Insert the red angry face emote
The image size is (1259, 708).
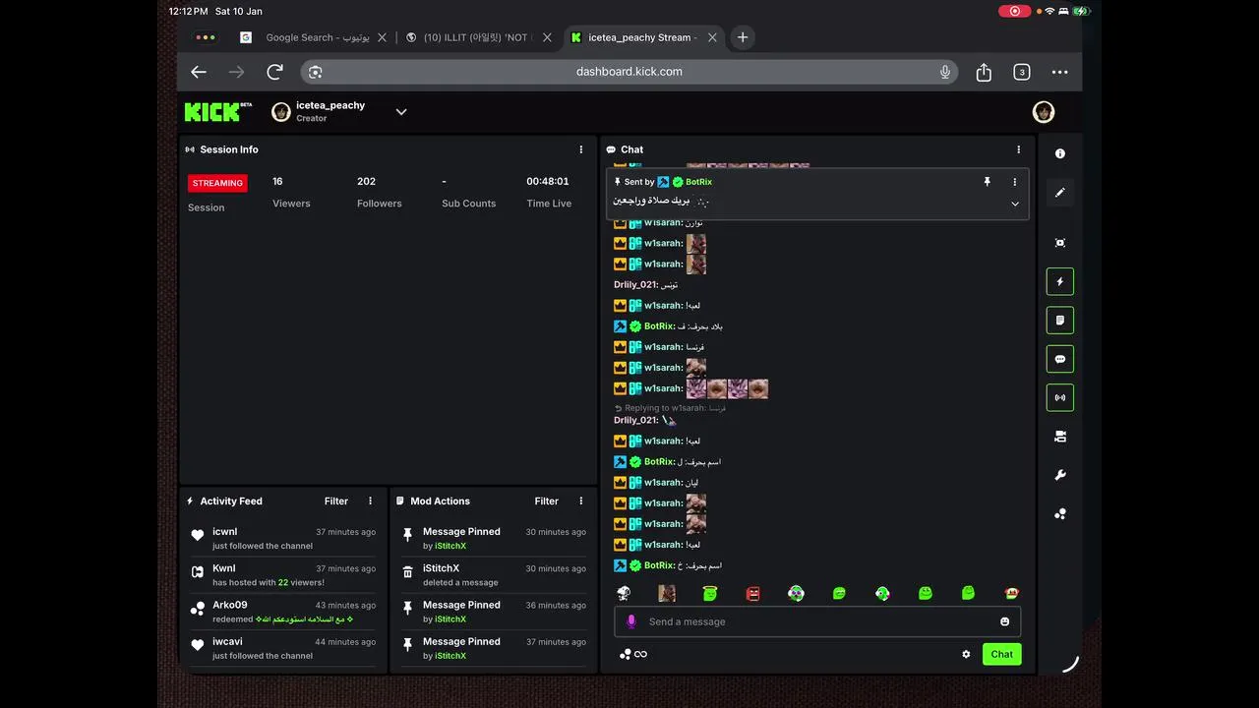click(753, 593)
